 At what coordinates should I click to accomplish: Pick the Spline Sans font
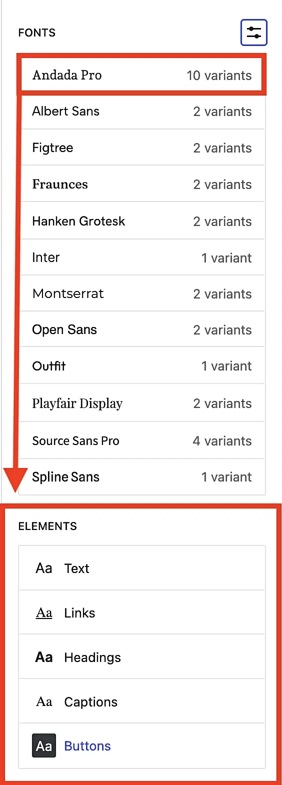click(142, 477)
